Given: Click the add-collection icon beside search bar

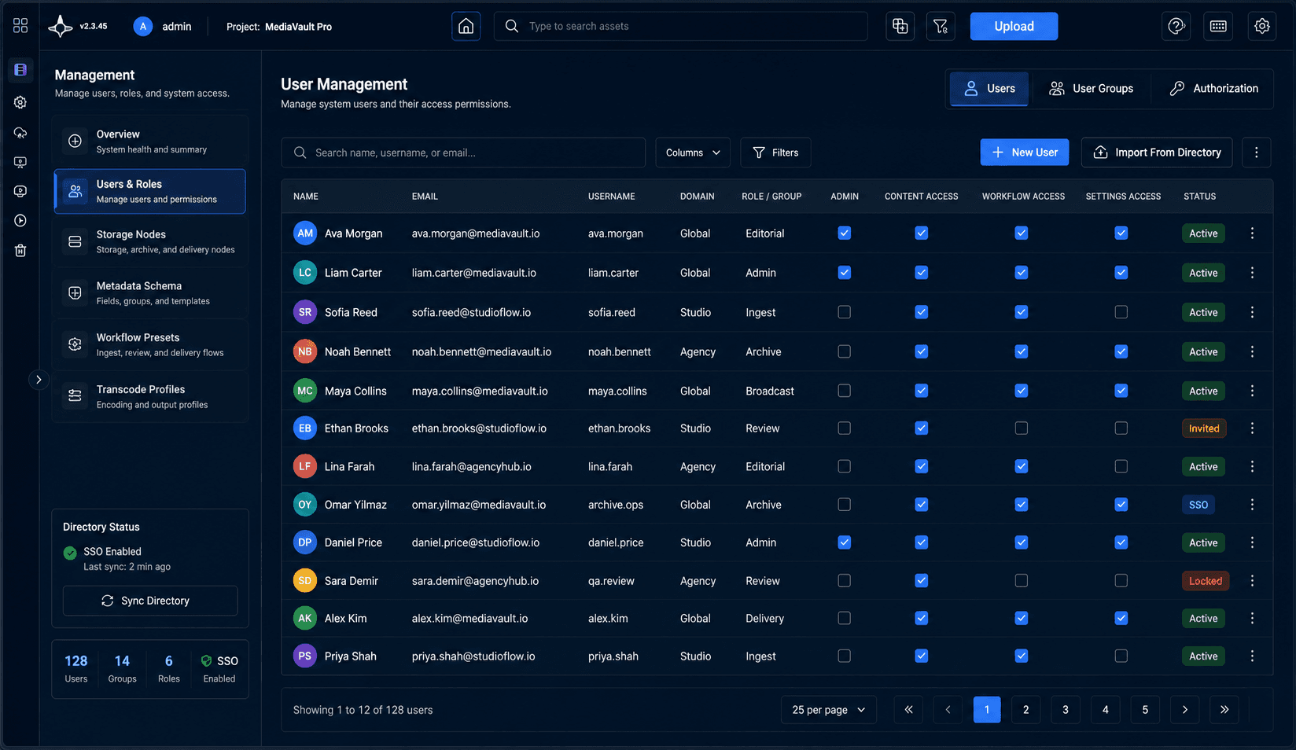Looking at the screenshot, I should 900,26.
